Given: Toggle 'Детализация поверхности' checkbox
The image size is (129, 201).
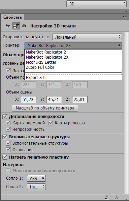Looking at the screenshot, I should pos(5,117).
